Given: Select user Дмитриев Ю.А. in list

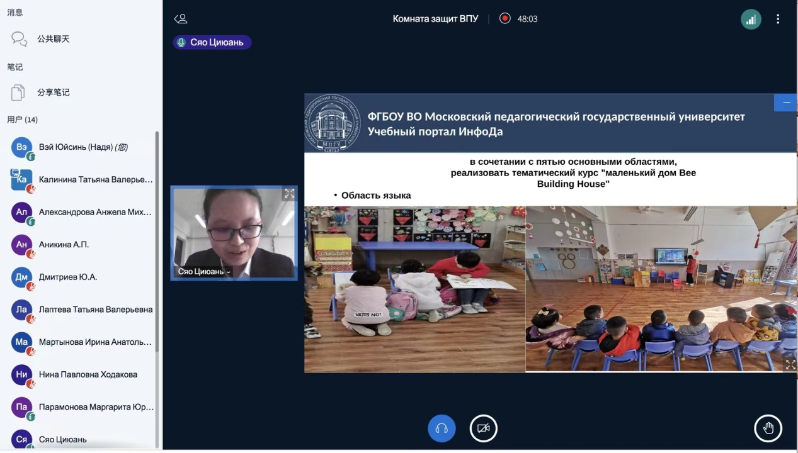Looking at the screenshot, I should pos(68,277).
